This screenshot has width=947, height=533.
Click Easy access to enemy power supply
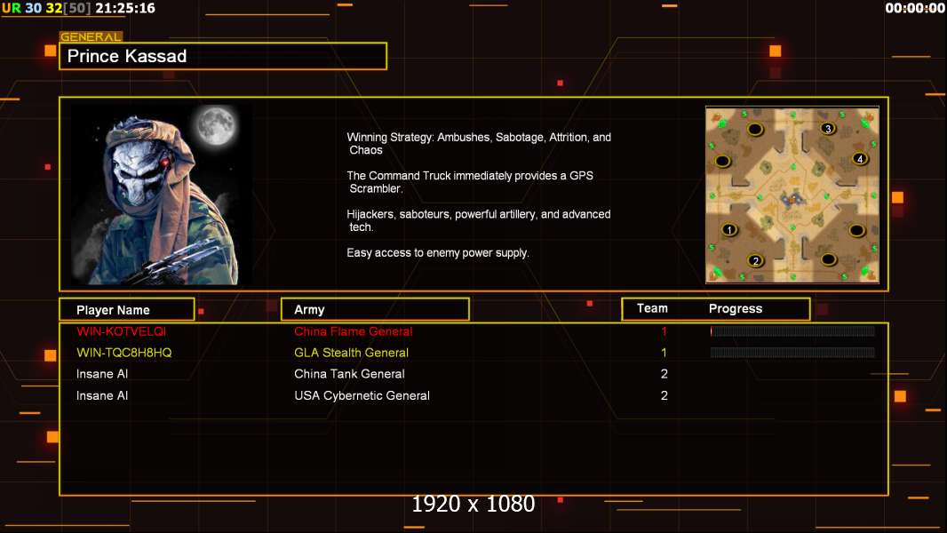click(438, 253)
